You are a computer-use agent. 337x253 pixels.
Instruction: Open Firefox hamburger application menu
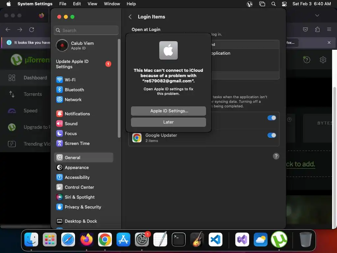click(329, 29)
